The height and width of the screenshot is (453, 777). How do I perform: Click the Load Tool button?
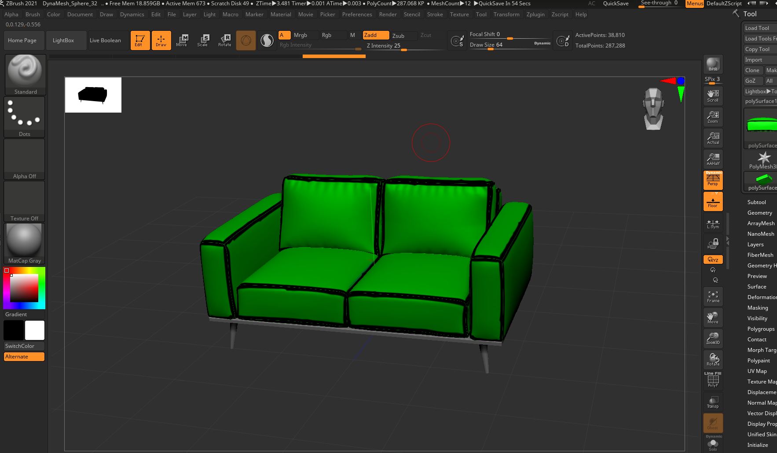click(757, 28)
